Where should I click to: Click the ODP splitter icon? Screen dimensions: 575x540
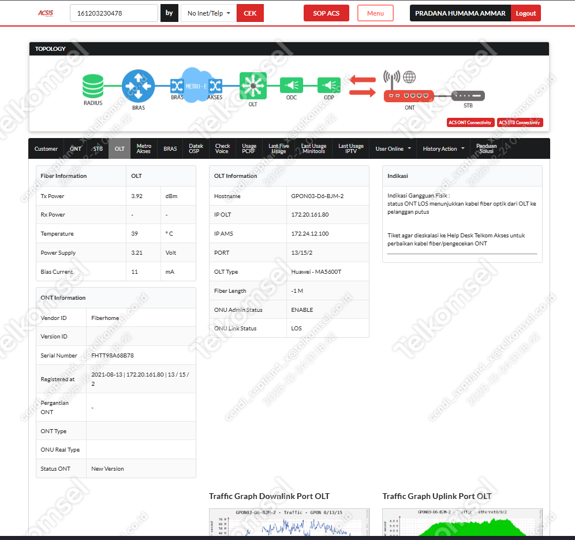pos(329,85)
